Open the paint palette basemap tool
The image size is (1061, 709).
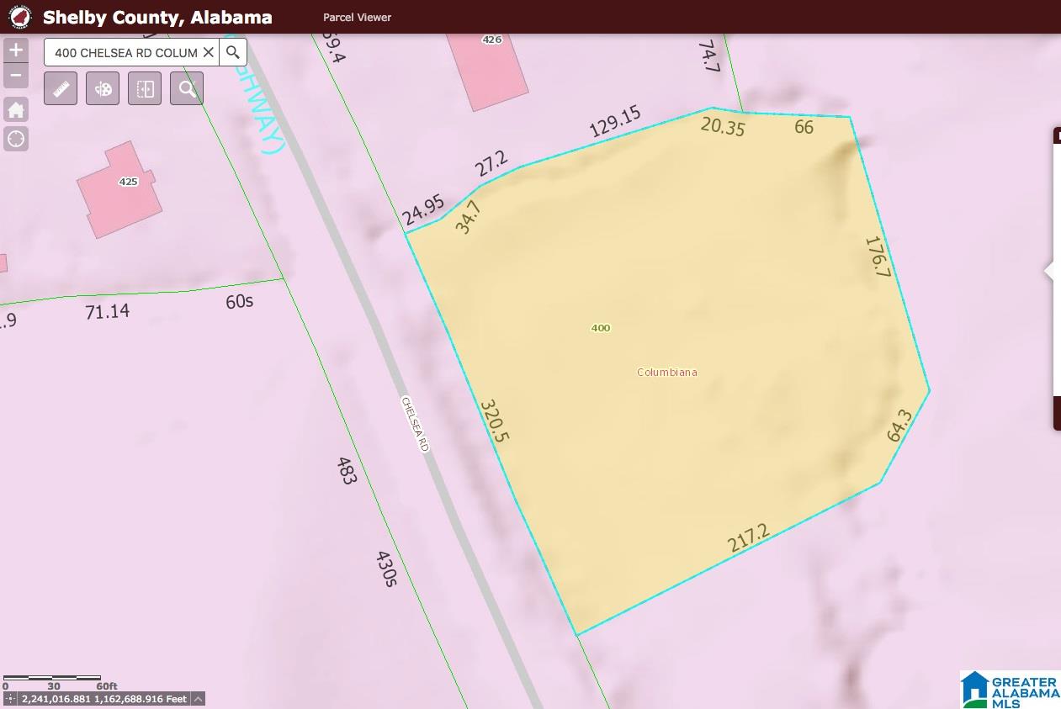[x=103, y=88]
